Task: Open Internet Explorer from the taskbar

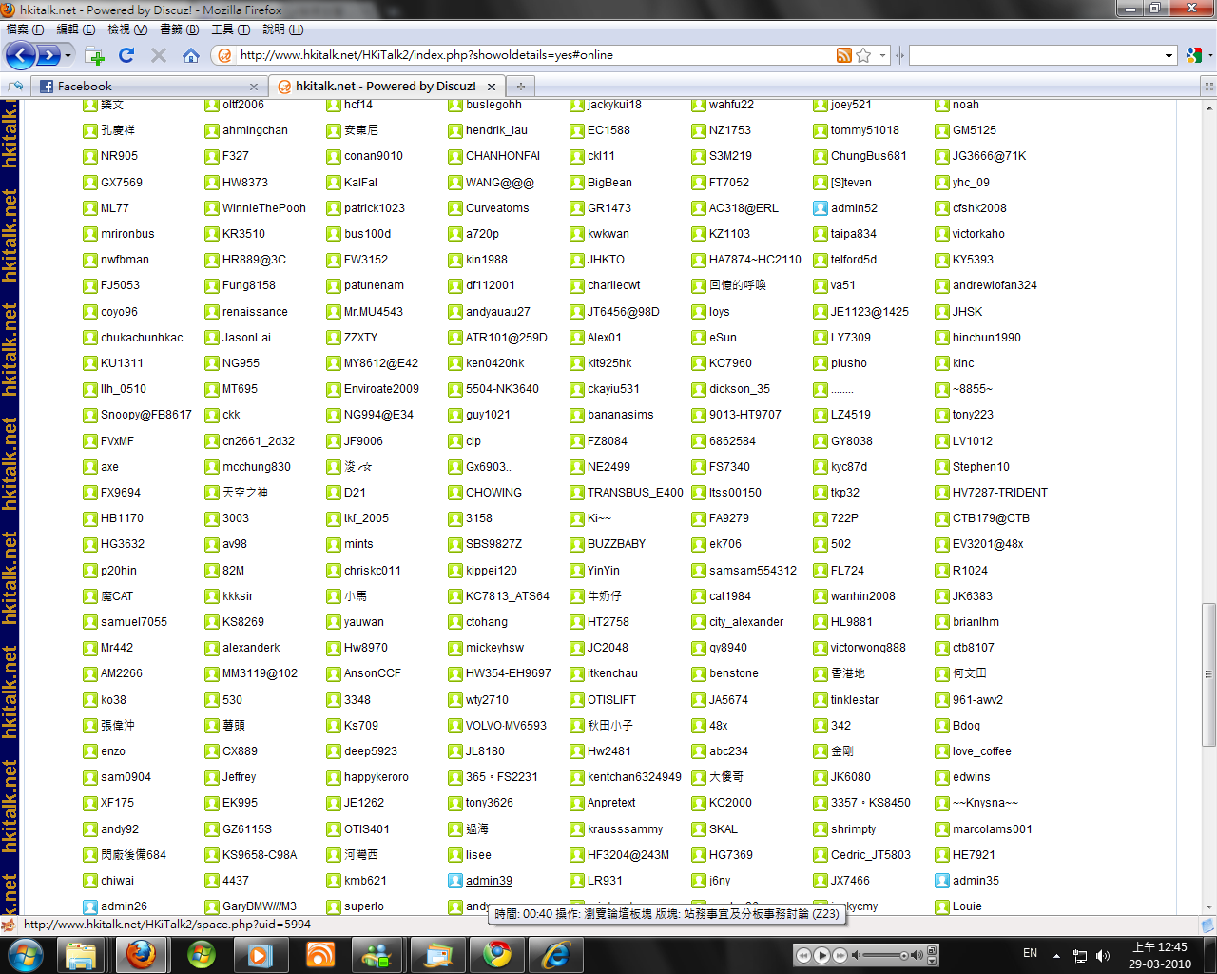Action: [x=555, y=954]
